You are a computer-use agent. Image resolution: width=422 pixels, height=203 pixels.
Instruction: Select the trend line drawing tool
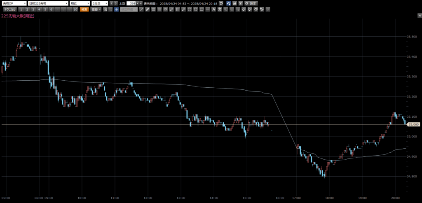coord(141,9)
